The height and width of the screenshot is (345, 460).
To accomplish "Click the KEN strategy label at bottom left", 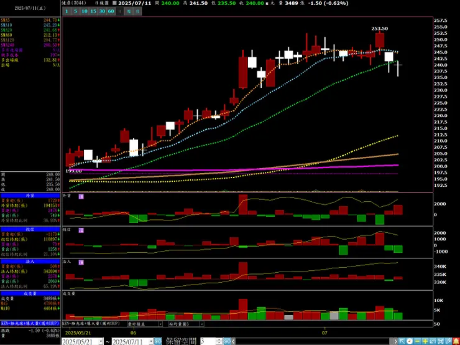I will coord(30,323).
